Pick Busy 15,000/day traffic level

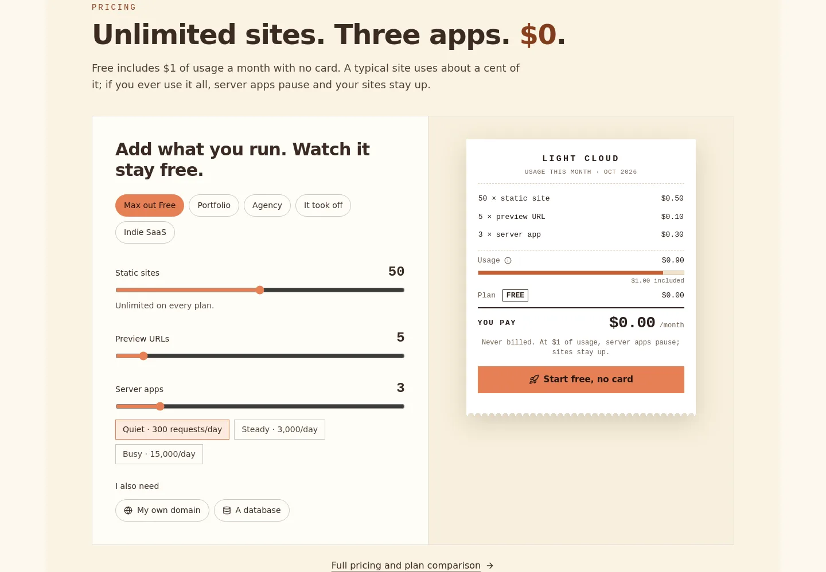coord(159,454)
